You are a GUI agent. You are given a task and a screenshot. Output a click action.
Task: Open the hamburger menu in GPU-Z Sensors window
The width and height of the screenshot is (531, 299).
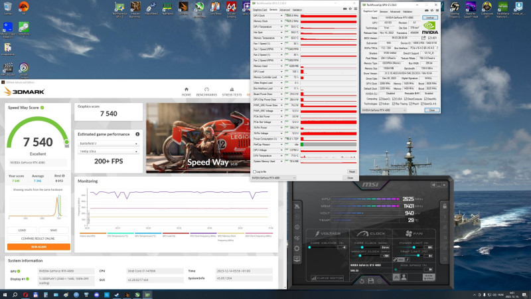tap(355, 9)
